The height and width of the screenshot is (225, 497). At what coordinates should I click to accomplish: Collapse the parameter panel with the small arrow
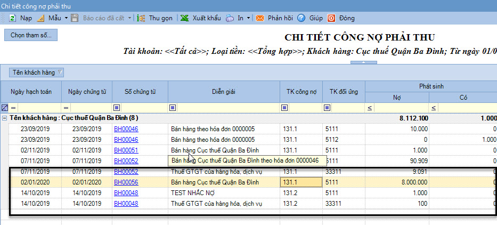click(x=363, y=62)
